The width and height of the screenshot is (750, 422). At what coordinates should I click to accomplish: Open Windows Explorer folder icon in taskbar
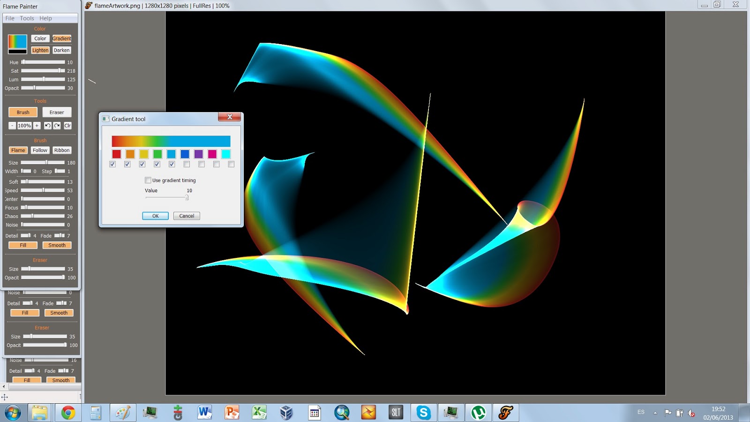coord(40,413)
